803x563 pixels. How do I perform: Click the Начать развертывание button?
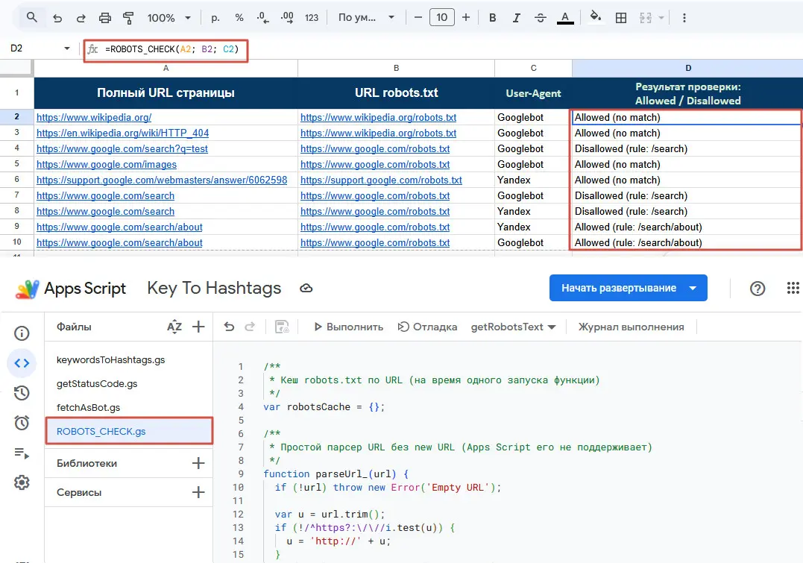point(620,288)
